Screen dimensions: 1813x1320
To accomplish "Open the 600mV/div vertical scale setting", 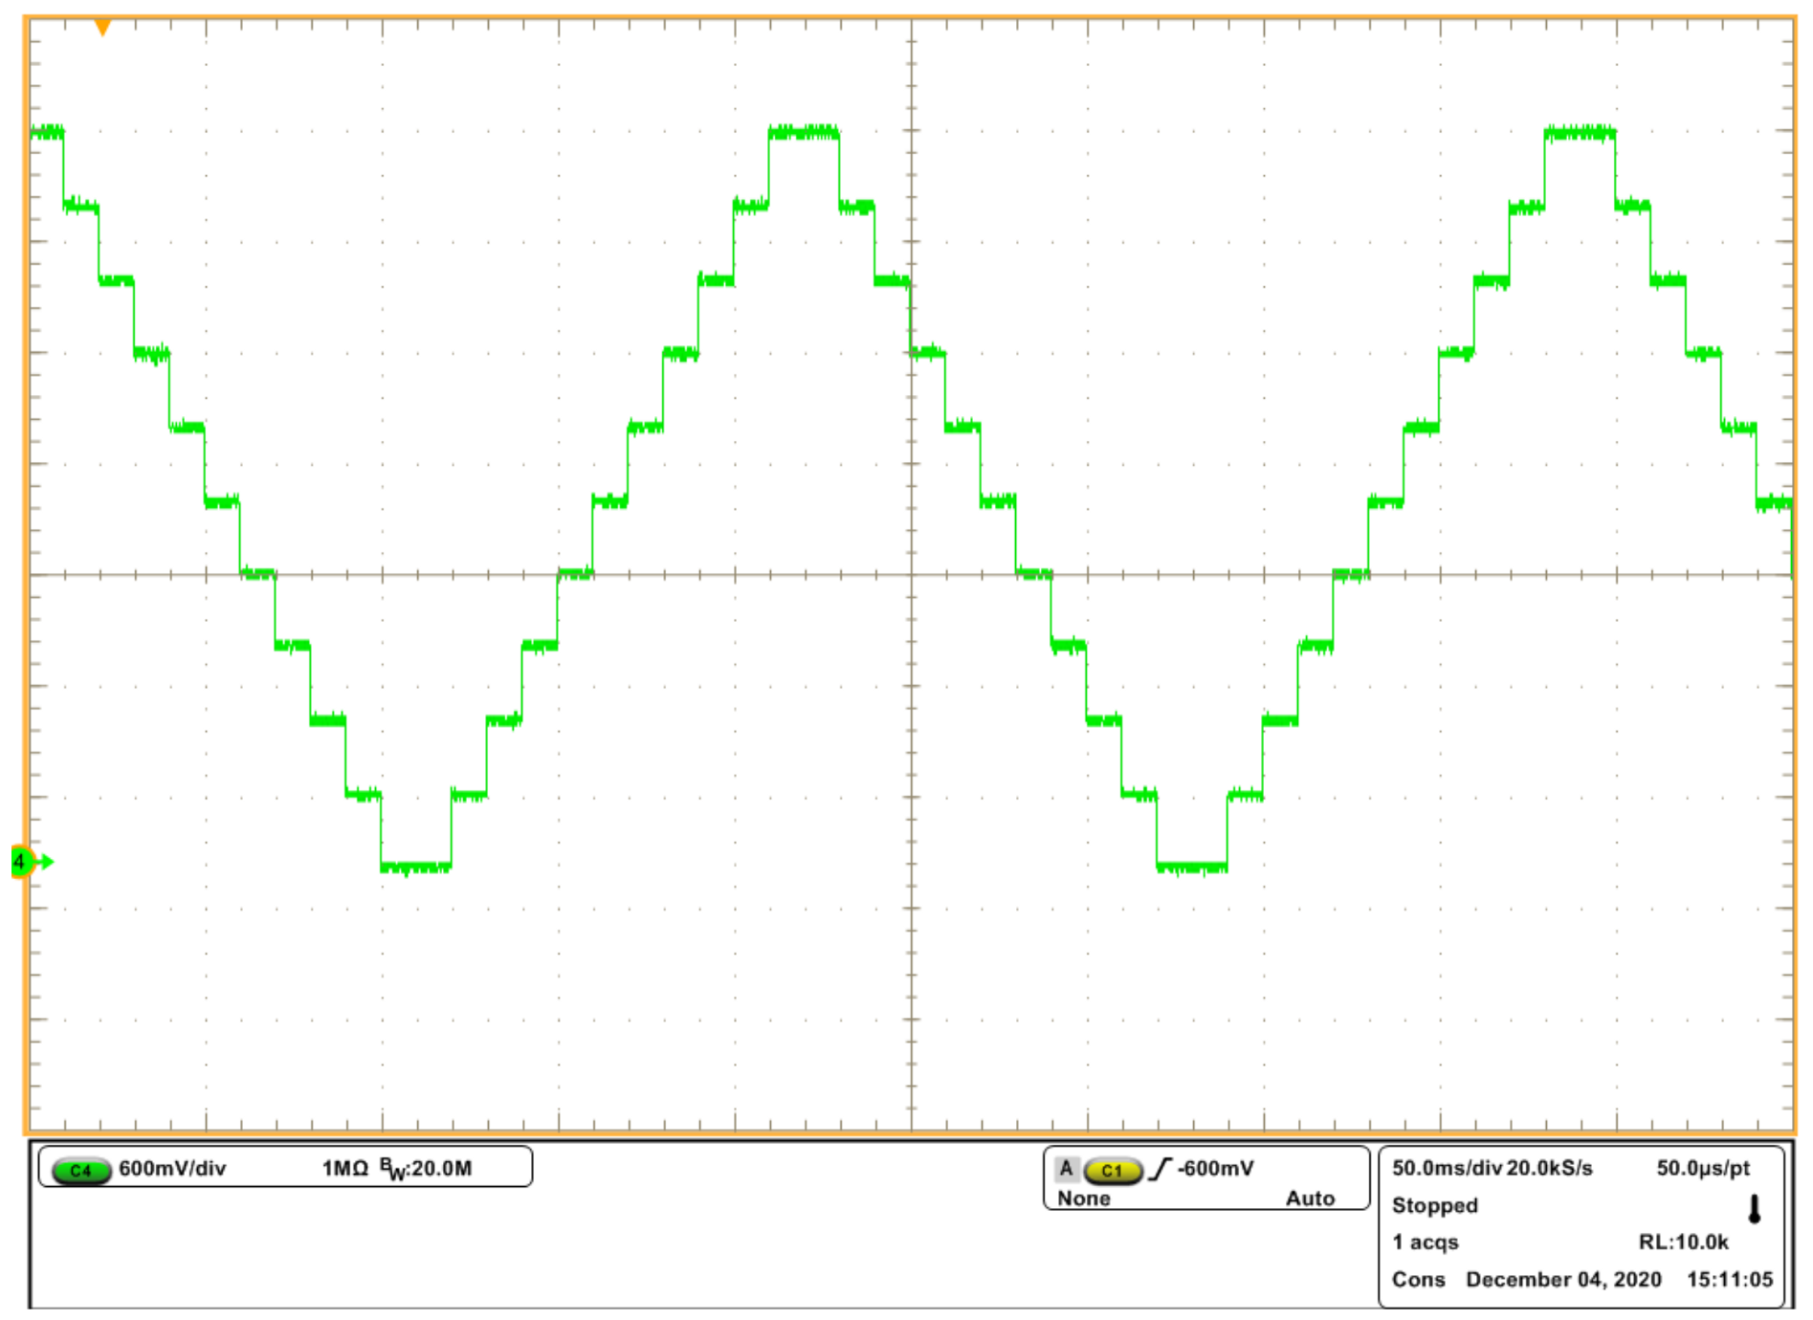I will point(172,1169).
